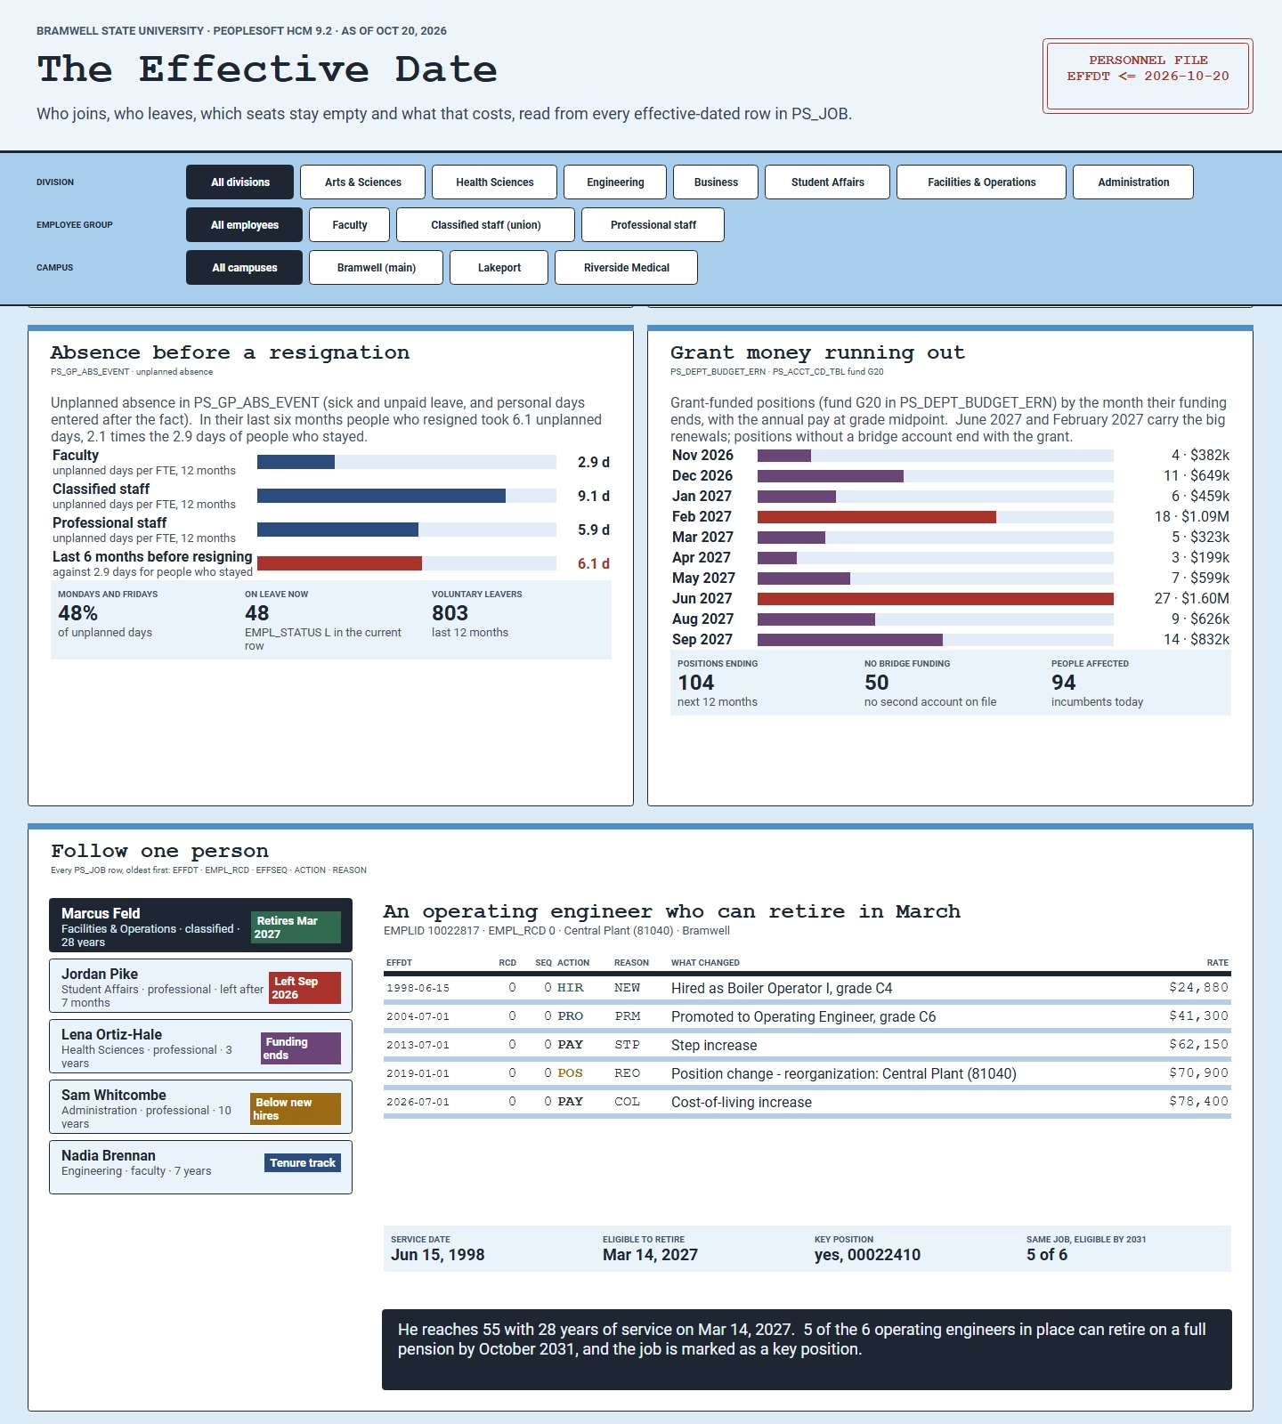The image size is (1282, 1424).
Task: Filter to the Riverside Medical campus
Action: [x=626, y=268]
